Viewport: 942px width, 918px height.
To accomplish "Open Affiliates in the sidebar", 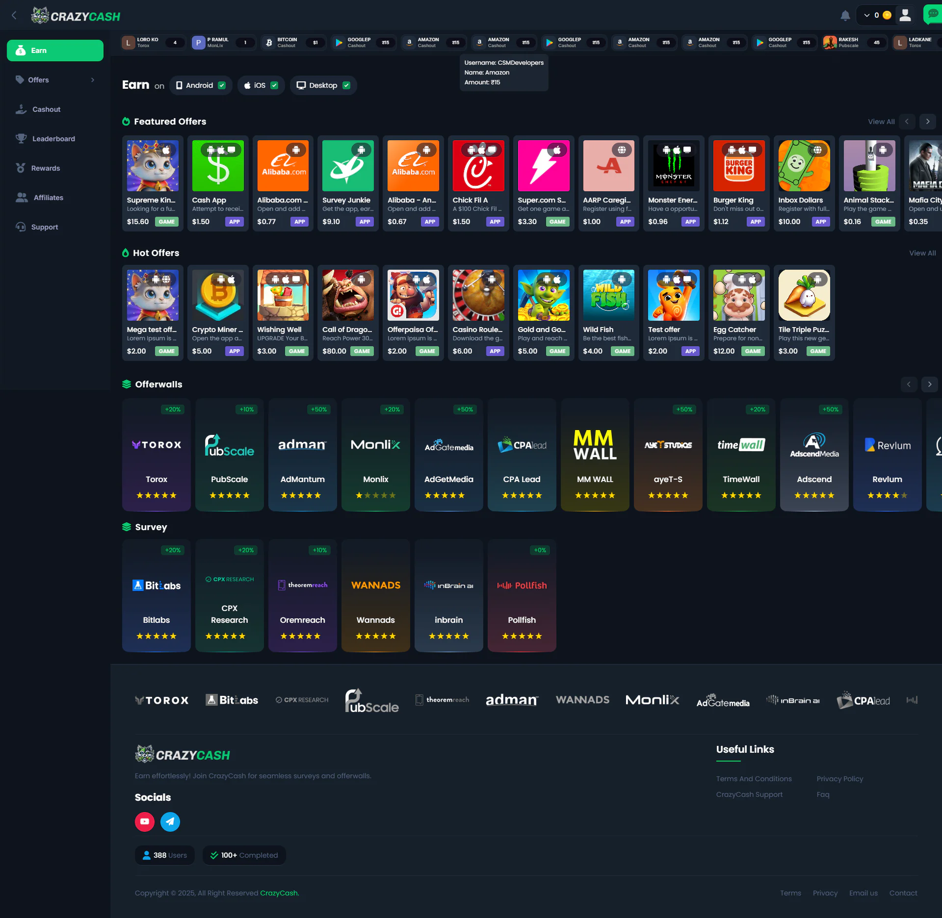I will 55,198.
